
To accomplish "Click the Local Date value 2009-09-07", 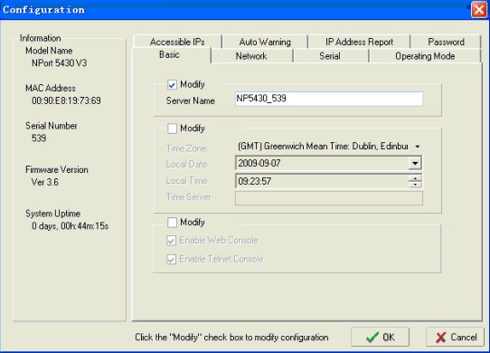I will [259, 163].
